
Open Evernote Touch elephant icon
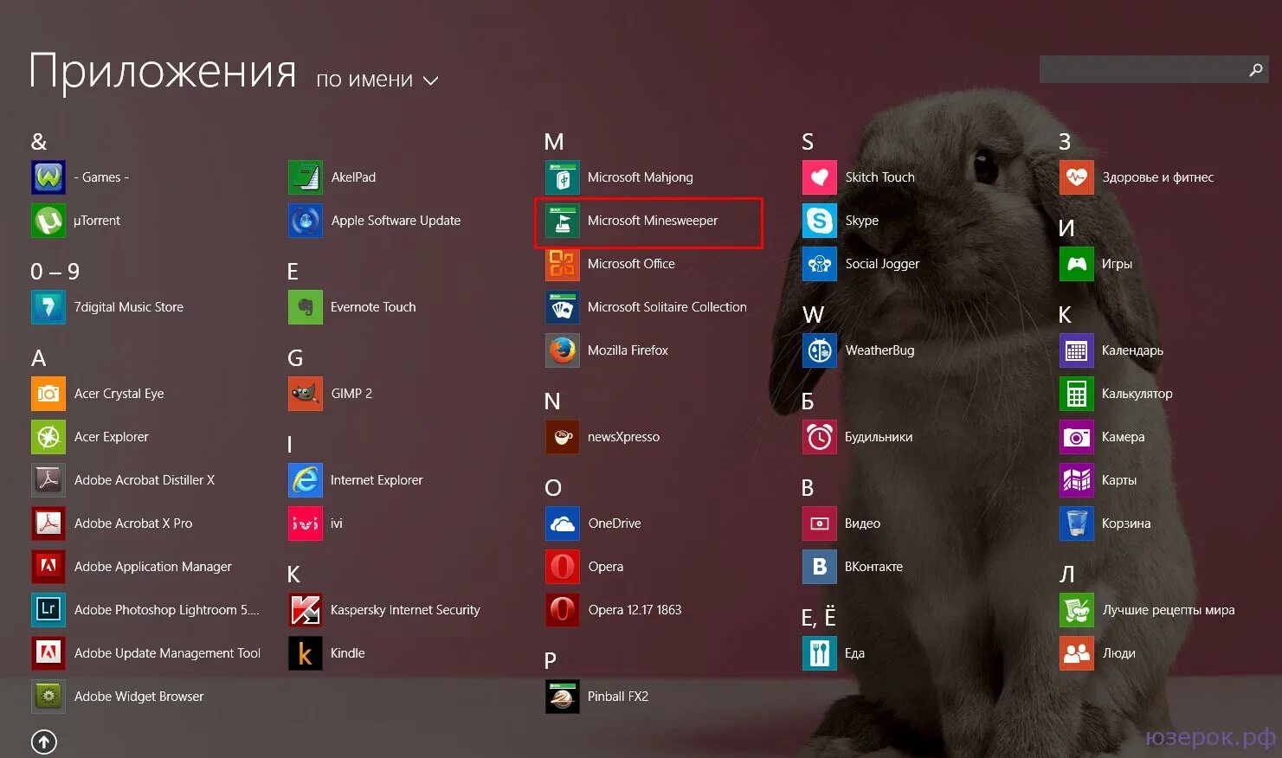[306, 307]
